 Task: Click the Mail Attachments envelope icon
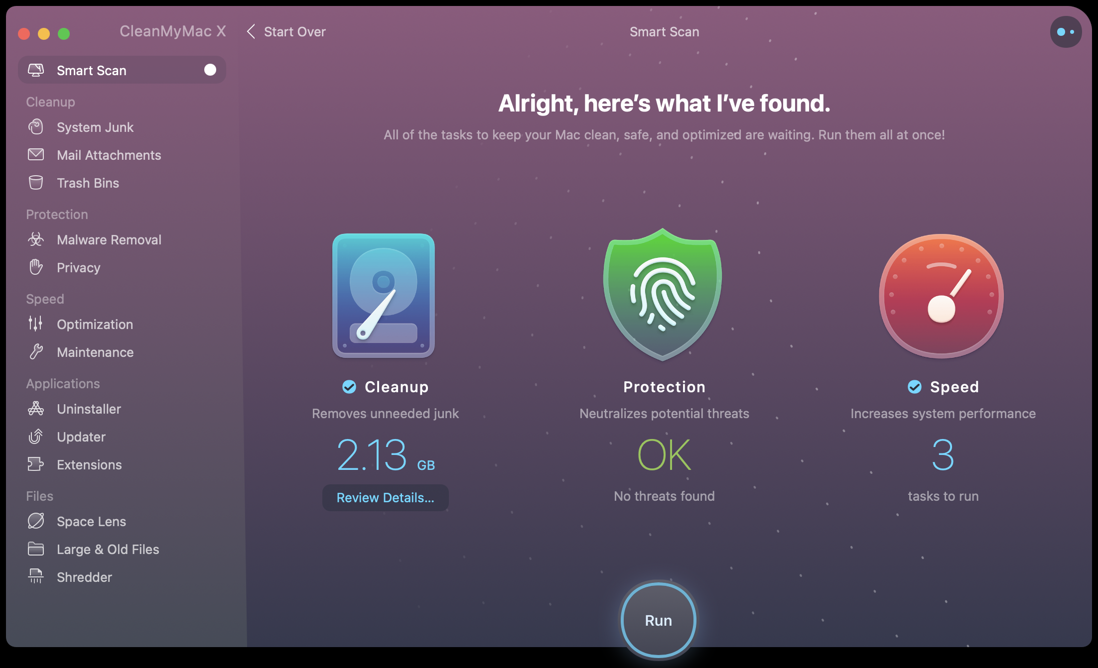click(x=36, y=155)
